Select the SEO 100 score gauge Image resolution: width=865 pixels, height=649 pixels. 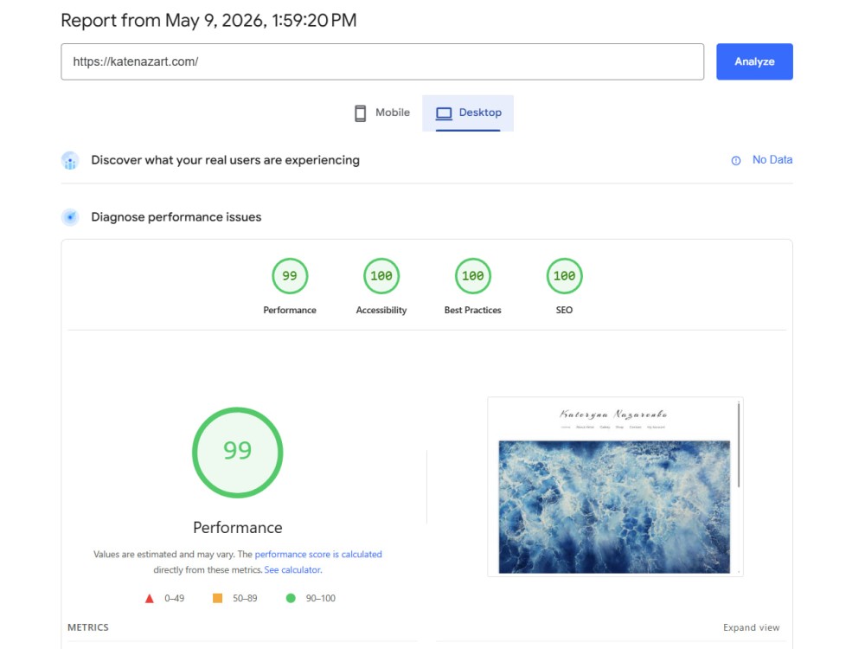pos(564,276)
